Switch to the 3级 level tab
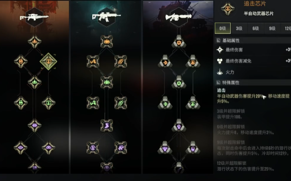 (239, 28)
